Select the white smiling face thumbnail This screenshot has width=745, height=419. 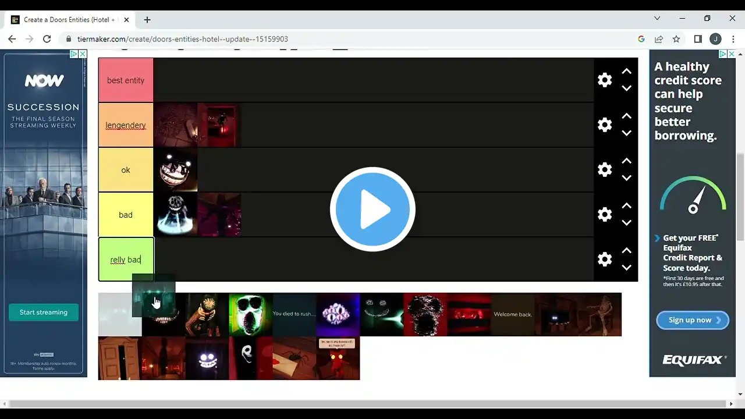[207, 358]
